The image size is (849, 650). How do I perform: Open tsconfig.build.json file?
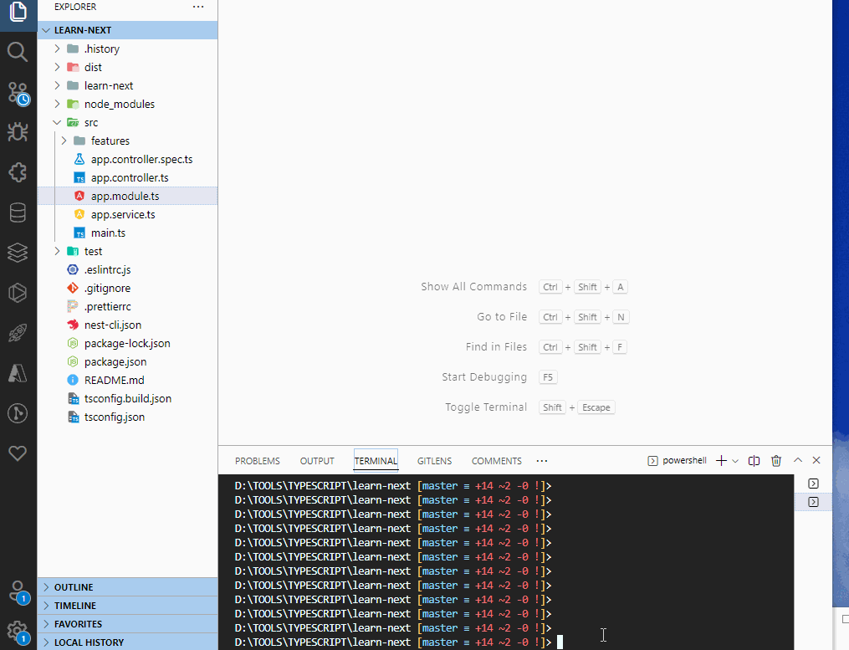[127, 399]
